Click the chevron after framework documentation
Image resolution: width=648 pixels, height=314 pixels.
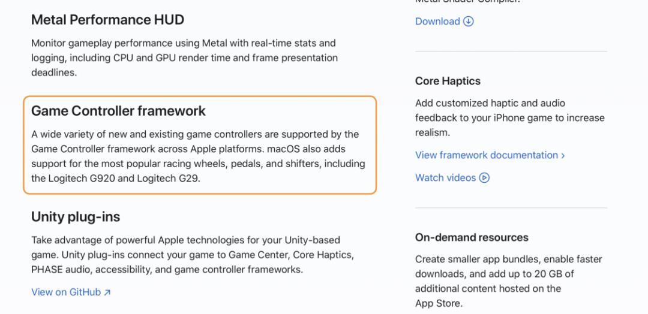[x=563, y=155]
